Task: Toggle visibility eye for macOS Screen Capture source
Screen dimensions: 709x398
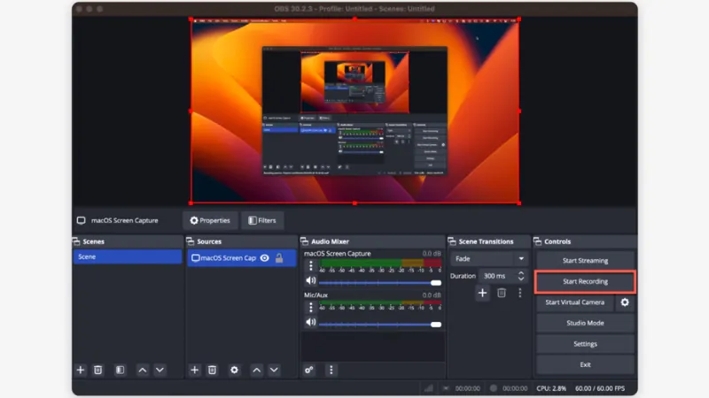Action: point(264,258)
